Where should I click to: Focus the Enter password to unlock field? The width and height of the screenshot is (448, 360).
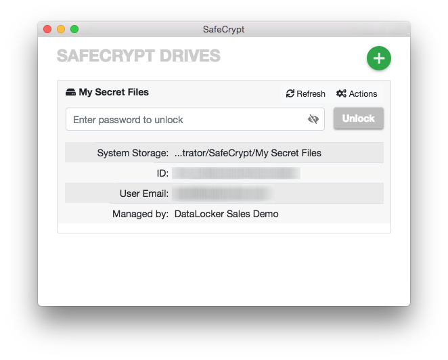pos(195,119)
